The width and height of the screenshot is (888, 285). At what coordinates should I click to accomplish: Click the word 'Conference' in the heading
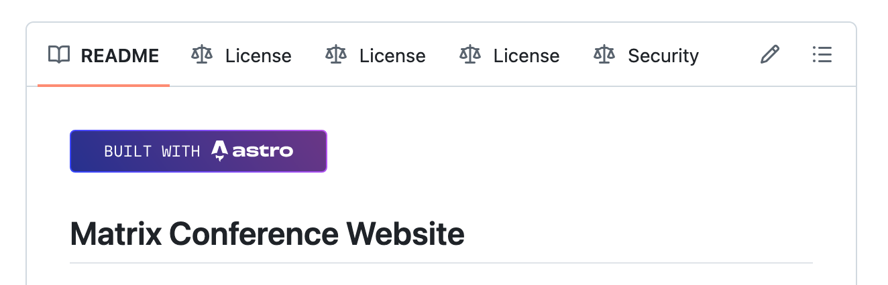254,234
